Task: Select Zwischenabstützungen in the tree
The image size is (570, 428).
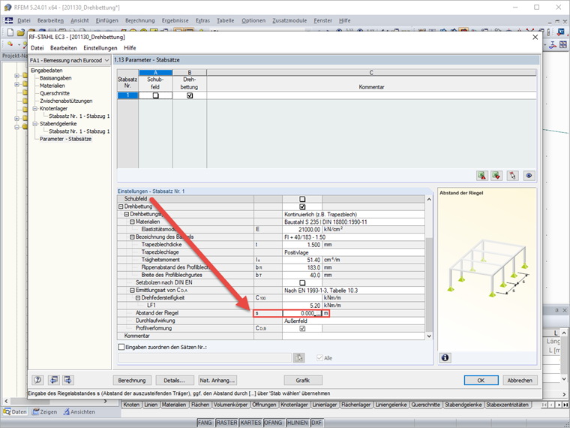Action: tap(66, 101)
